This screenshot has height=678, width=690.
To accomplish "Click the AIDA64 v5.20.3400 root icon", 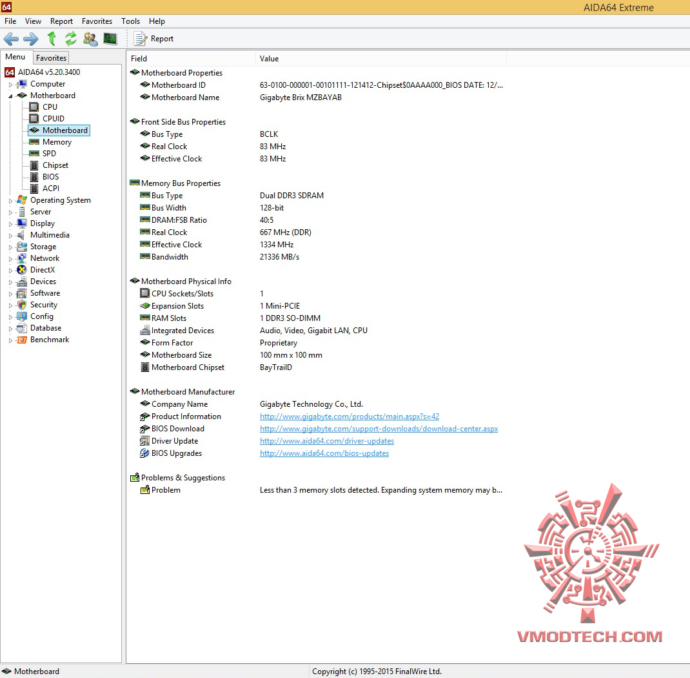I will [x=10, y=72].
